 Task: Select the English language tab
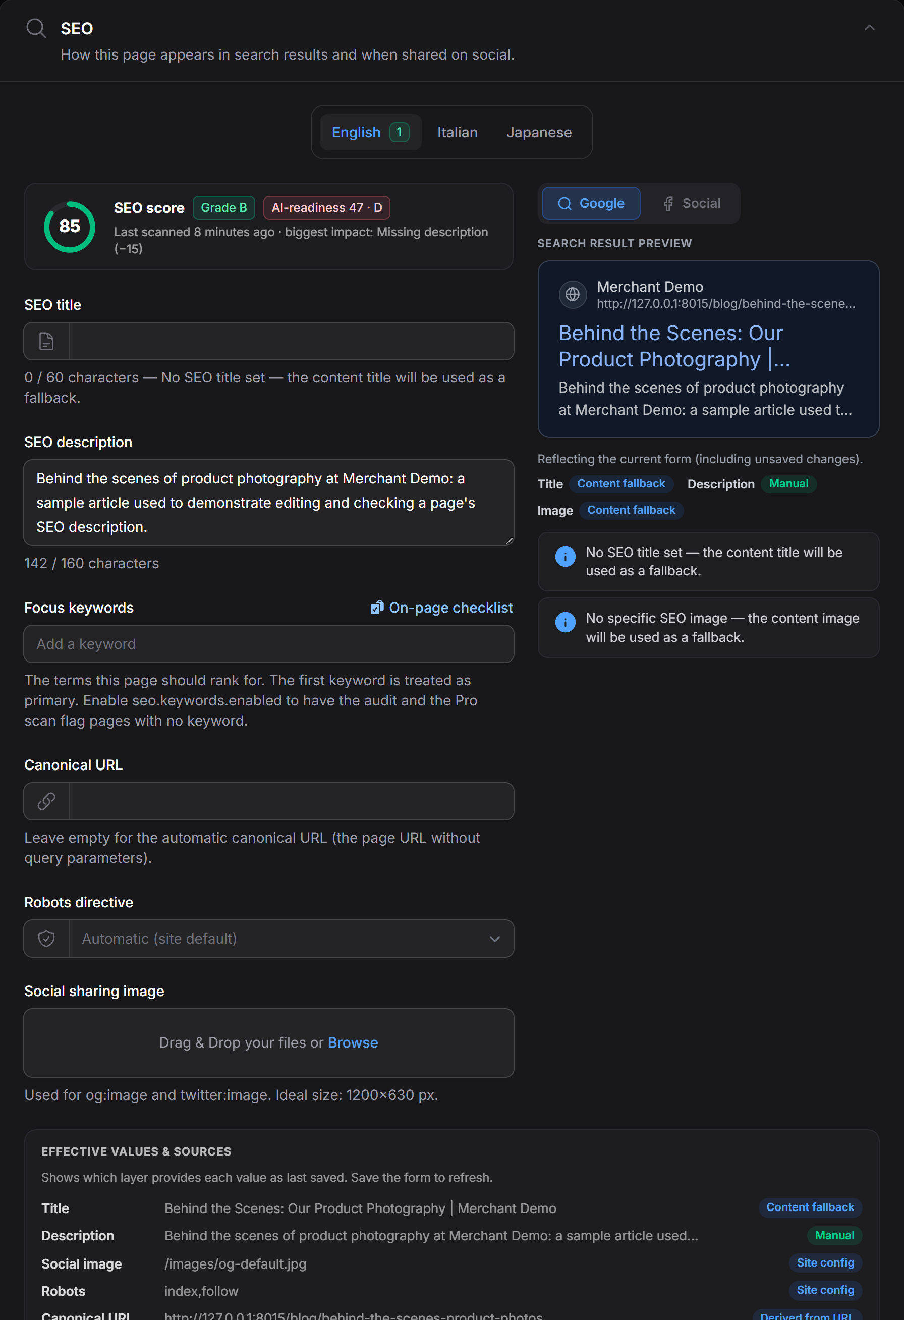click(x=370, y=132)
